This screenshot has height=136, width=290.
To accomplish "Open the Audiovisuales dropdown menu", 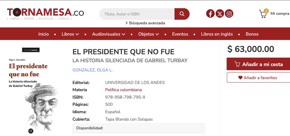I will point(109,34).
